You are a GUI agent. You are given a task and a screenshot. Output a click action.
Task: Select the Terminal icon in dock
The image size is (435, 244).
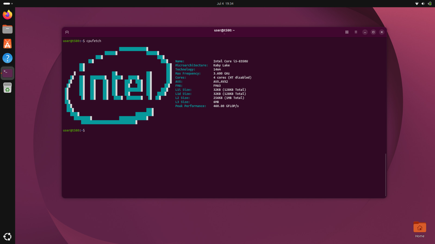[x=8, y=73]
